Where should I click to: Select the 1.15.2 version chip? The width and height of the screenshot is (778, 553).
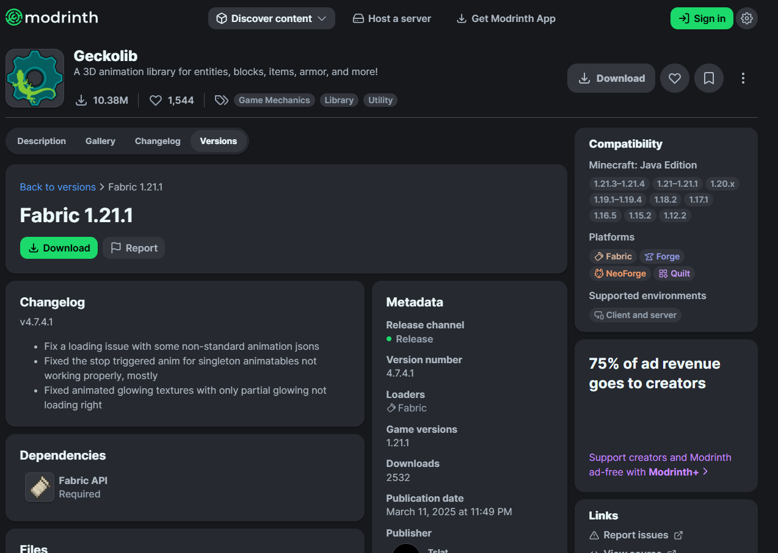640,215
